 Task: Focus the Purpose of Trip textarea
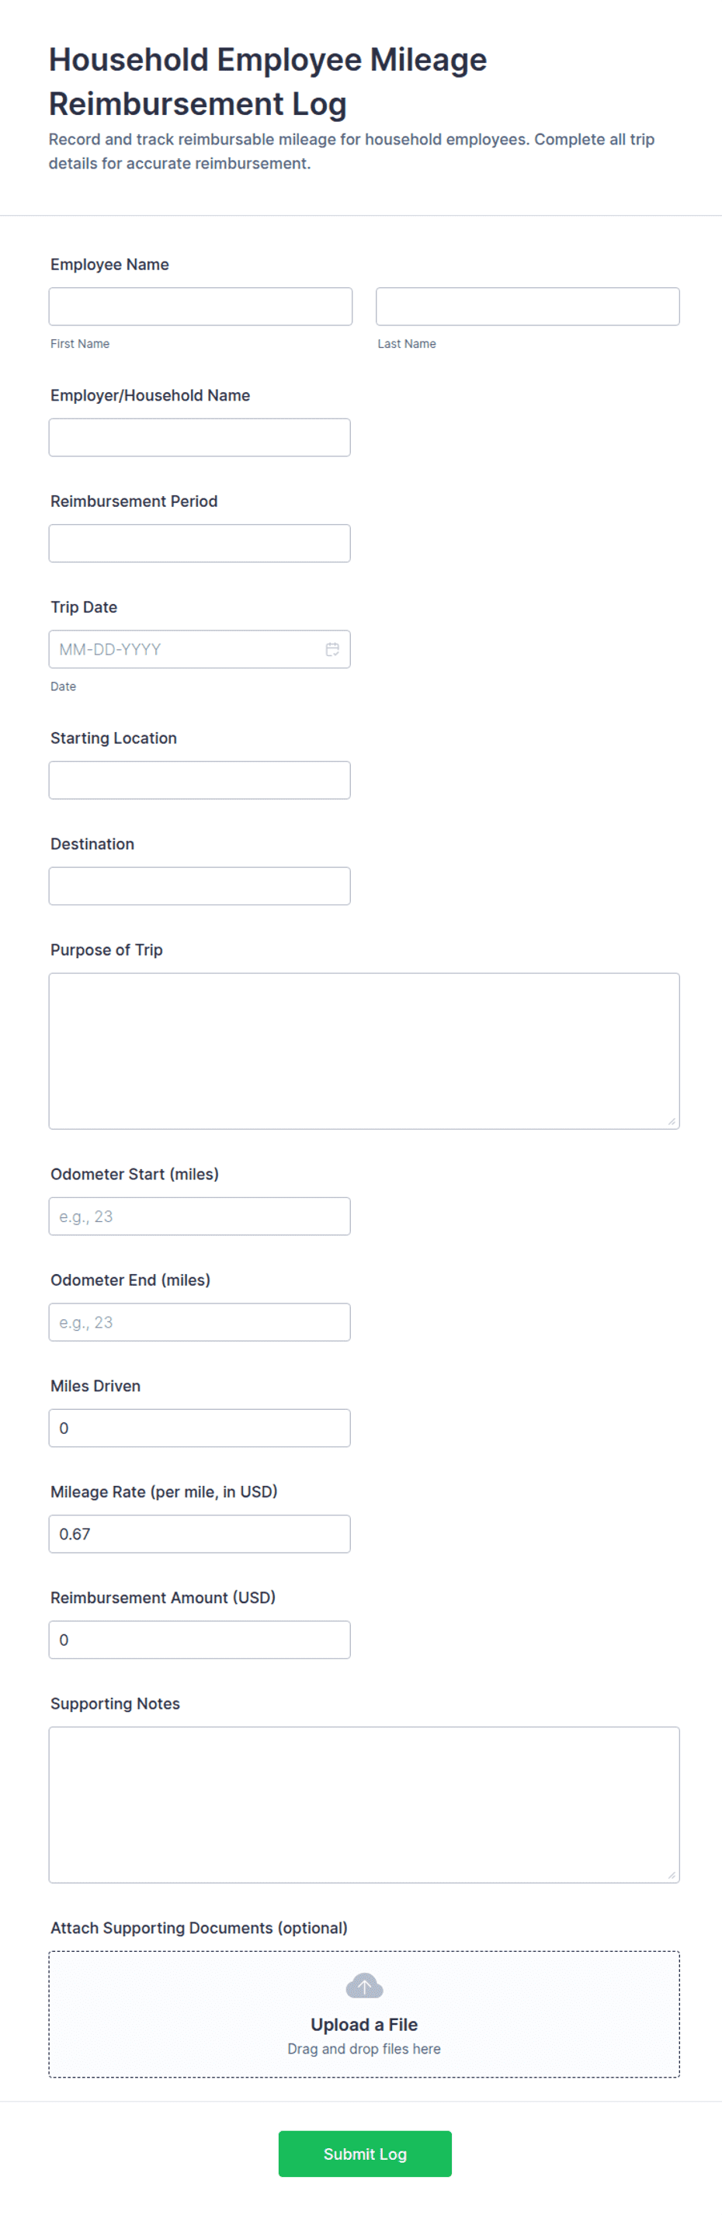point(363,1050)
